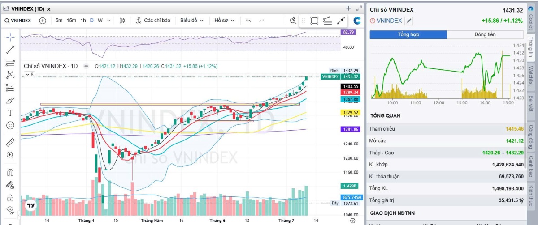Screen dimensions: 538x225
Task: Open the Cảnh báo side tab
Action: point(531,166)
